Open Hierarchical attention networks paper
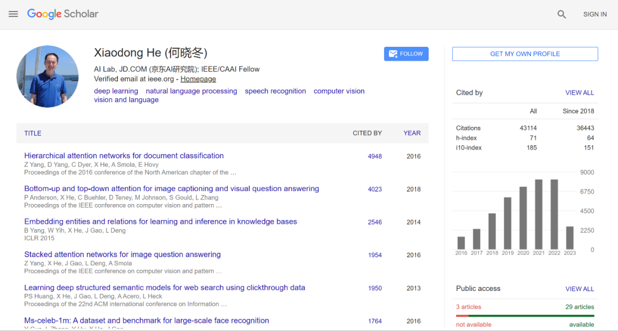 (x=124, y=155)
